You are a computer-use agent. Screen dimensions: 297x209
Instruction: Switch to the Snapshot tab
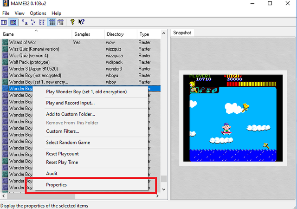tap(182, 33)
